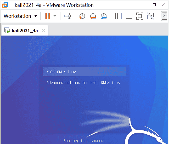Open the Snapshot Manager wrench icon
Screen dimensions: 169x144
104,16
